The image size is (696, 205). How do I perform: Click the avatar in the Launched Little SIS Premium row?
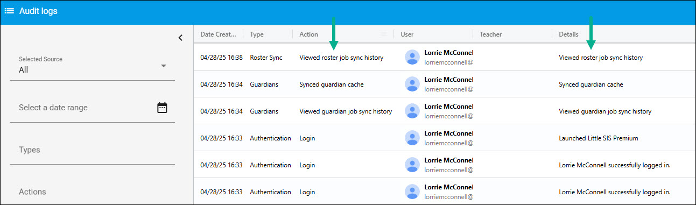pyautogui.click(x=412, y=138)
